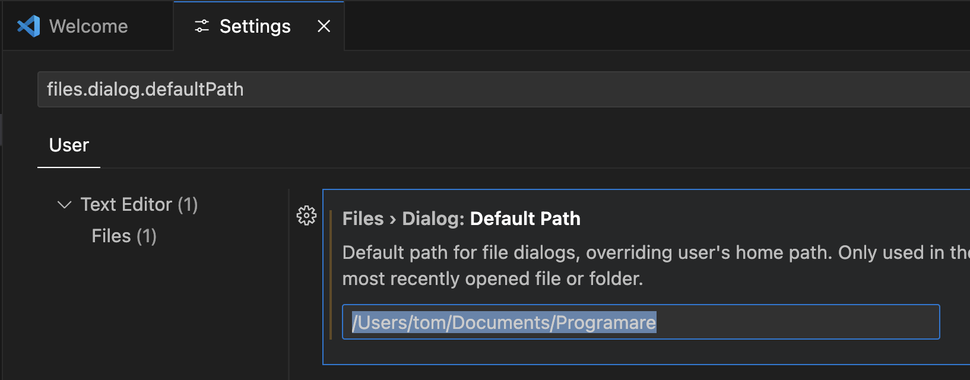This screenshot has width=970, height=380.
Task: Select the Text Editor (1) category label
Action: click(x=139, y=205)
